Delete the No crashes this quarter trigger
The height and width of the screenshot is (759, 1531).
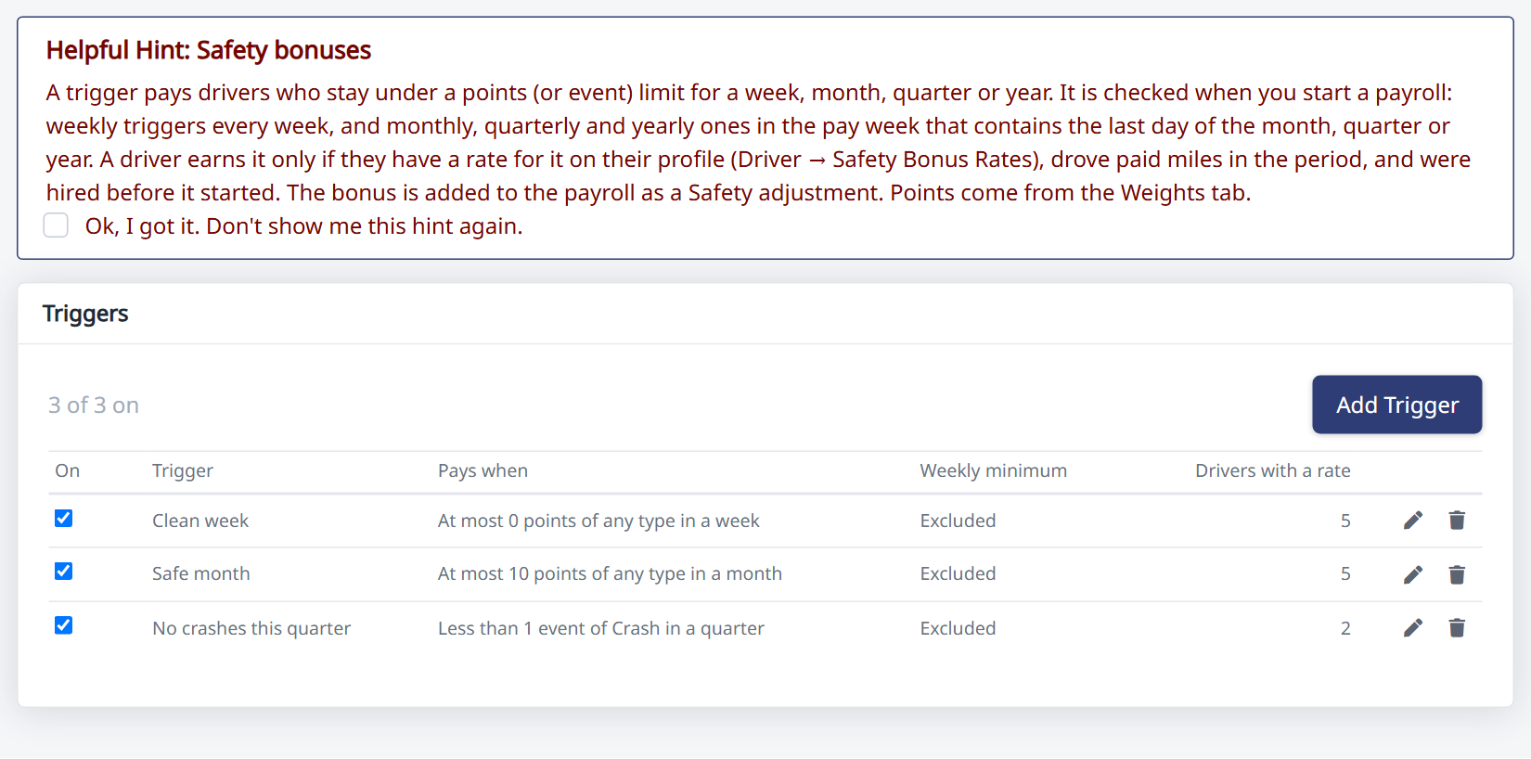pos(1457,628)
